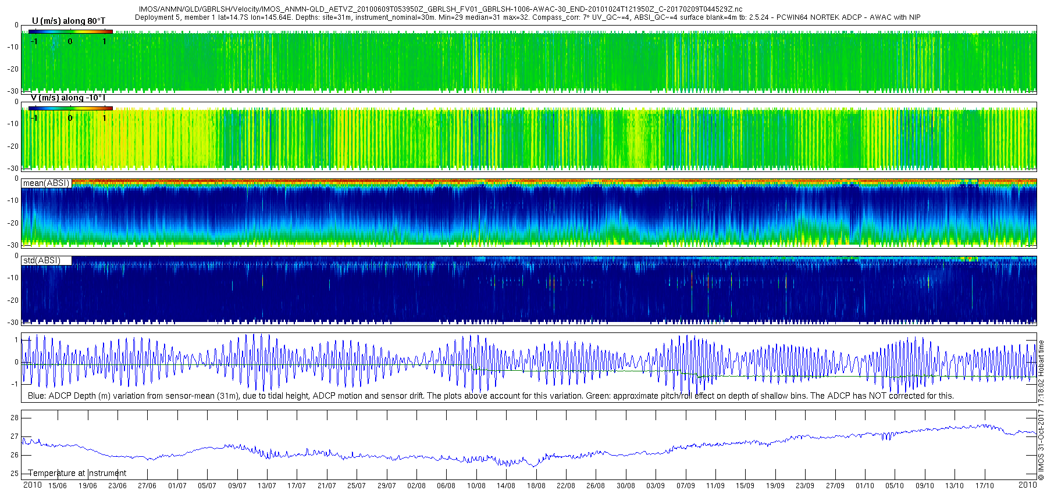Image resolution: width=1047 pixels, height=494 pixels.
Task: Click the 09/10 date tick label
Action: point(925,486)
